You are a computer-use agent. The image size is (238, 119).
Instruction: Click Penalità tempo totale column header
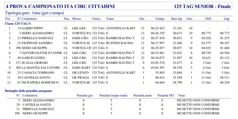(114, 96)
